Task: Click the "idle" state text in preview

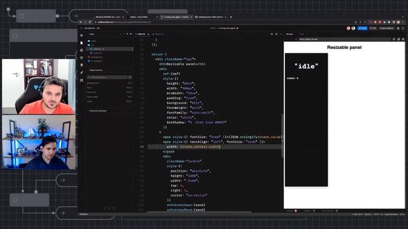Action: click(306, 66)
